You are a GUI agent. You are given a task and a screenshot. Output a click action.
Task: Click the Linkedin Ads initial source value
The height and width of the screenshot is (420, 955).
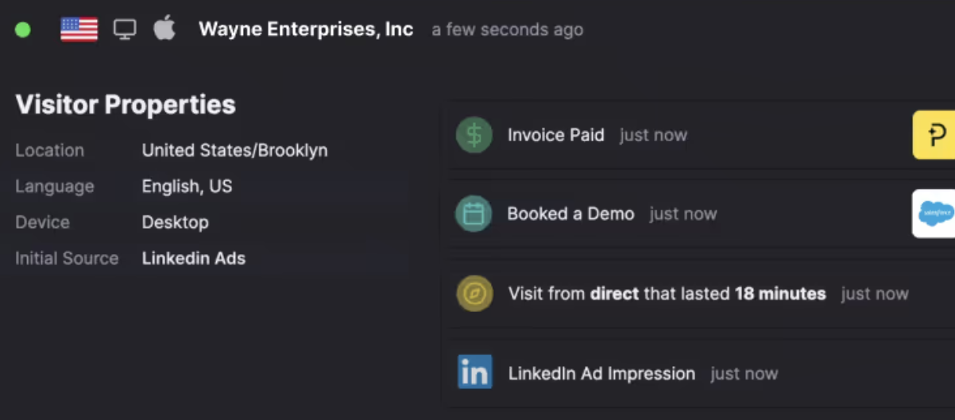tap(194, 258)
